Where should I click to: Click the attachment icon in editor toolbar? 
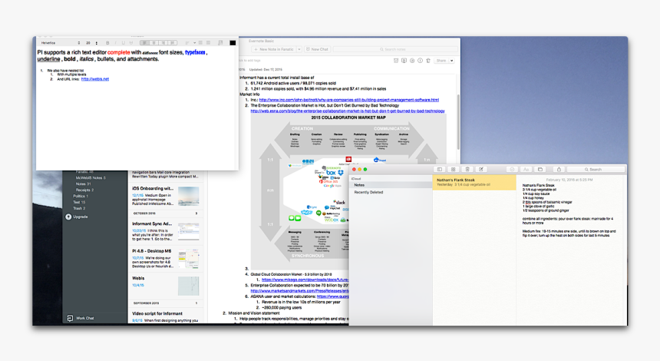(220, 43)
